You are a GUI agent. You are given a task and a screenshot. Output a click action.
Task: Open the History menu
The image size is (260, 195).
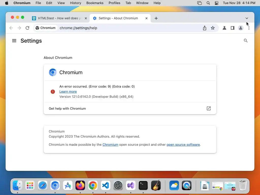(75, 3)
